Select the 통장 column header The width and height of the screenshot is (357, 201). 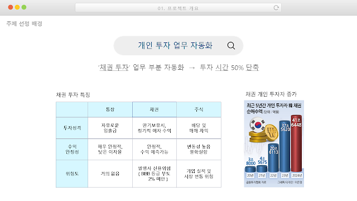click(110, 109)
